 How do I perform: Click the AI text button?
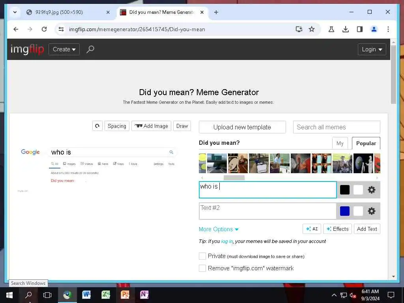[312, 229]
